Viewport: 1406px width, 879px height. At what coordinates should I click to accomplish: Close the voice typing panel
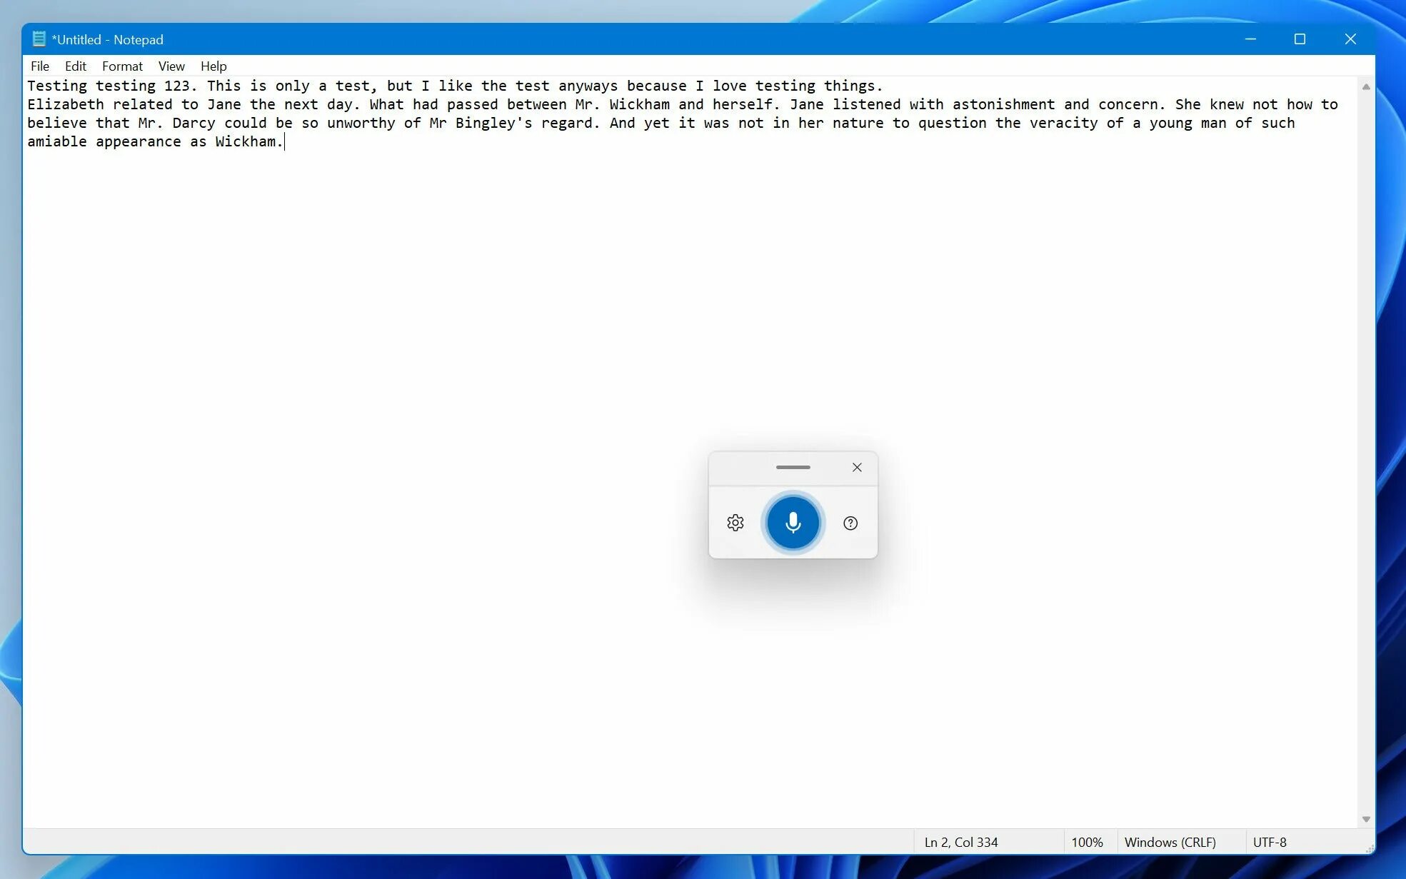pos(856,467)
